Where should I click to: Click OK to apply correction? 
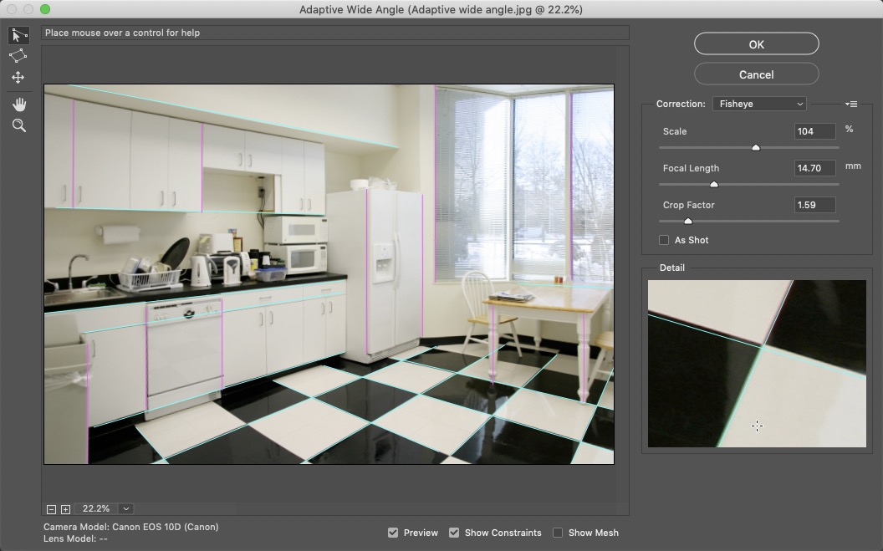(756, 44)
